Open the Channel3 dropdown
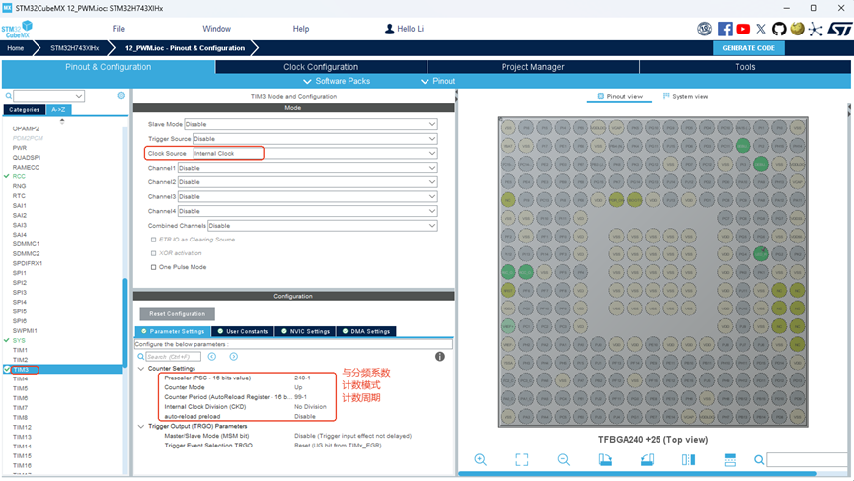Viewport: 854px width, 481px height. (x=307, y=196)
